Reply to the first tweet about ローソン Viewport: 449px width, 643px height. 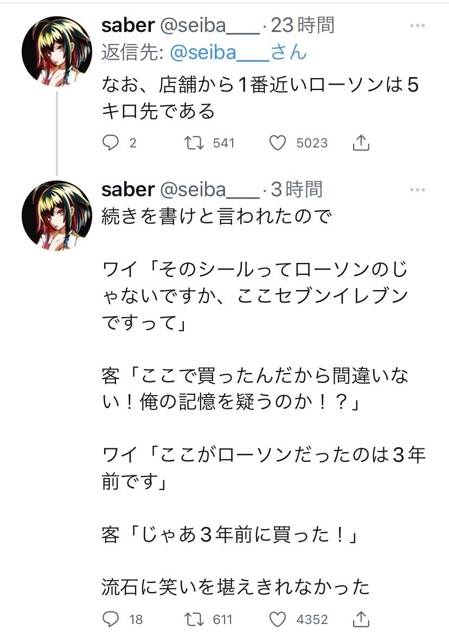coord(111,143)
